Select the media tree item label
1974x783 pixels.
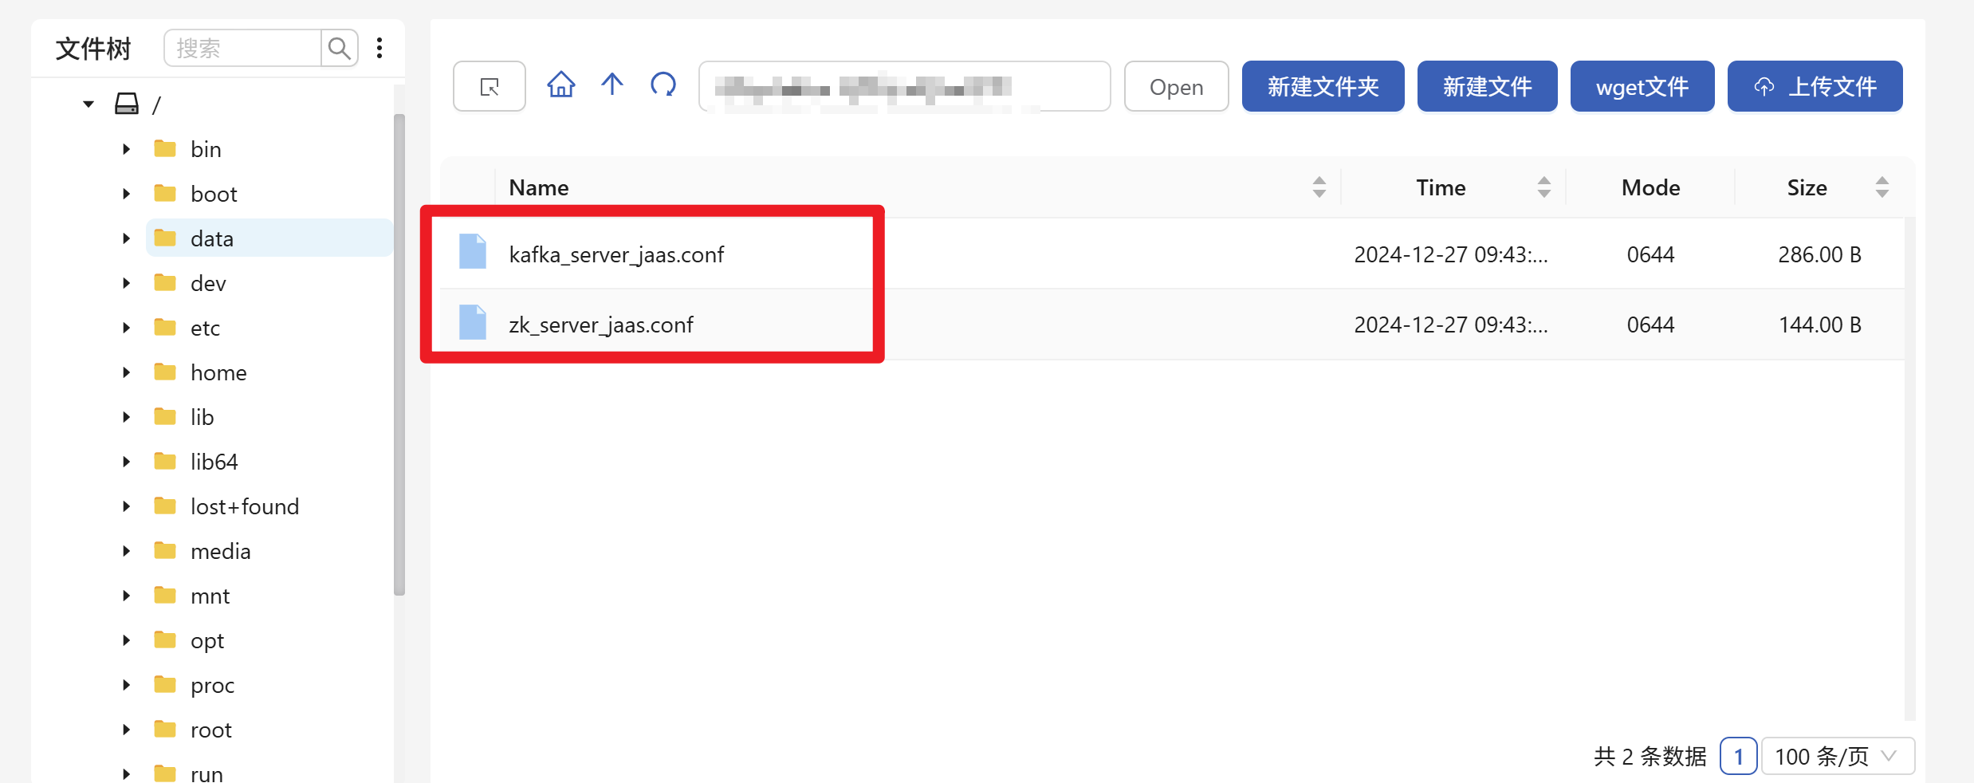[221, 551]
